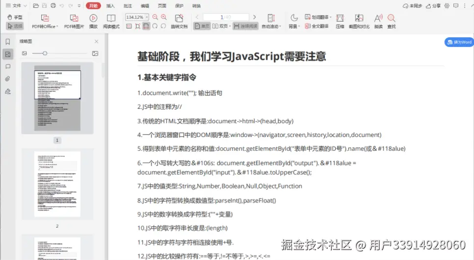Switch to 编辑 tab
The image size is (474, 260).
[x=145, y=6]
